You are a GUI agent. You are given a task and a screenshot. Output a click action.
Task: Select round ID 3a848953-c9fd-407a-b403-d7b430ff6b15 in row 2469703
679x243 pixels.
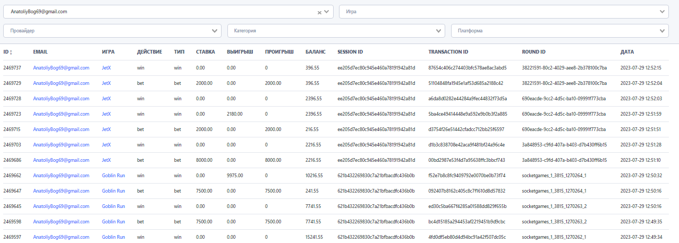point(565,145)
